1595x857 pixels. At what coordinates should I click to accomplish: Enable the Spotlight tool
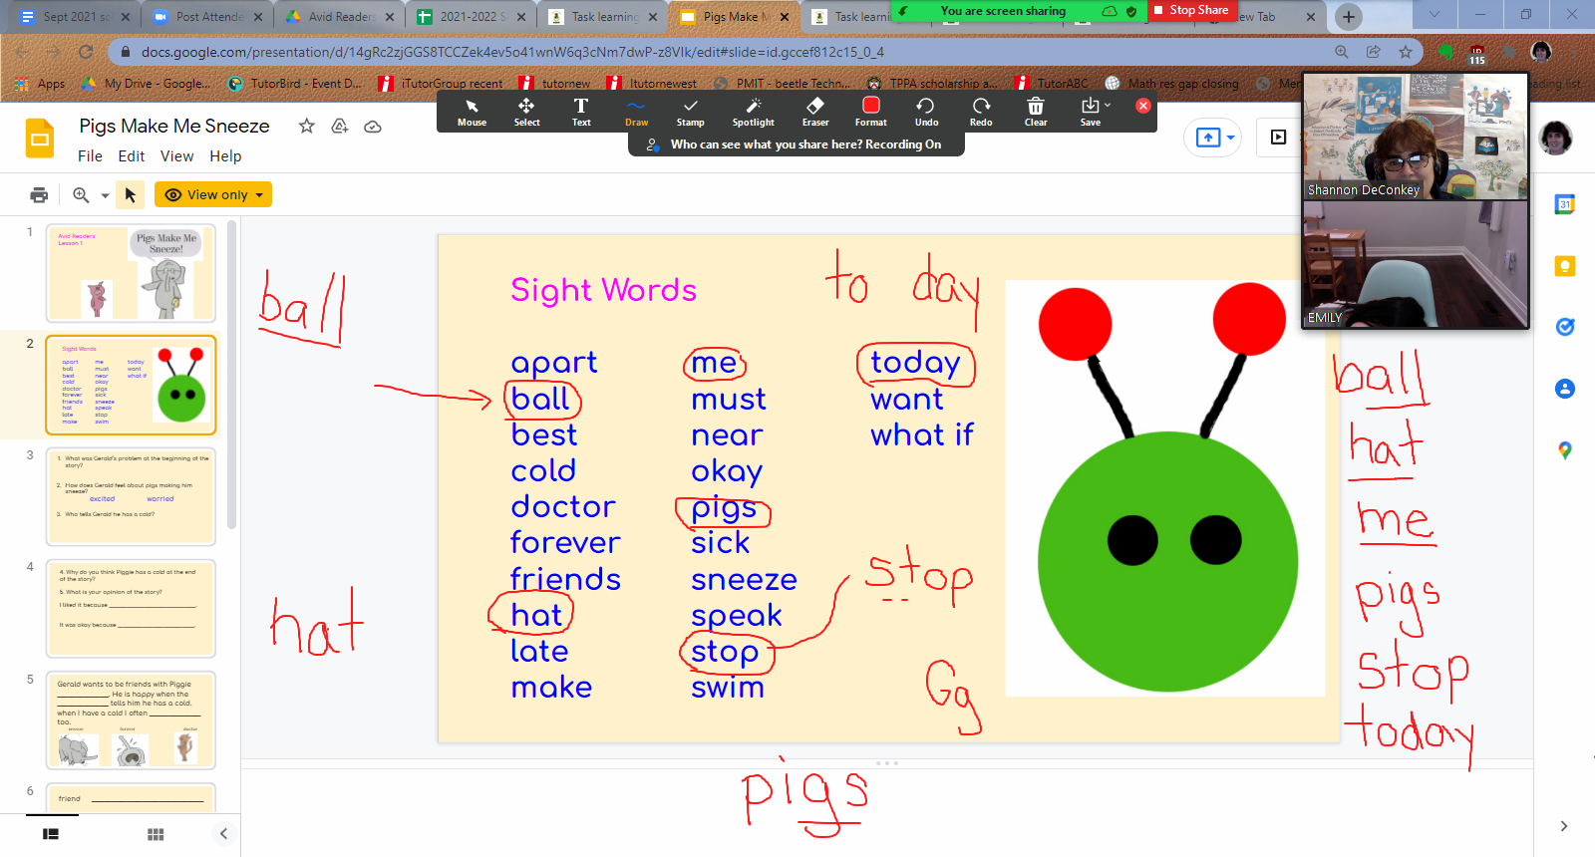(x=753, y=112)
